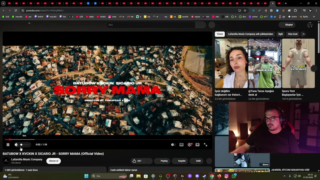Open the weather widget showing 9°C

click(x=10, y=176)
